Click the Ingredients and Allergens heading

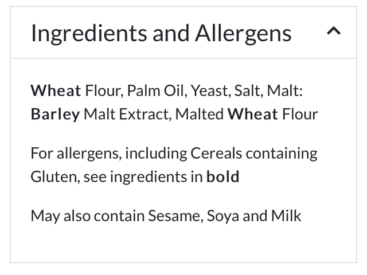coord(161,33)
